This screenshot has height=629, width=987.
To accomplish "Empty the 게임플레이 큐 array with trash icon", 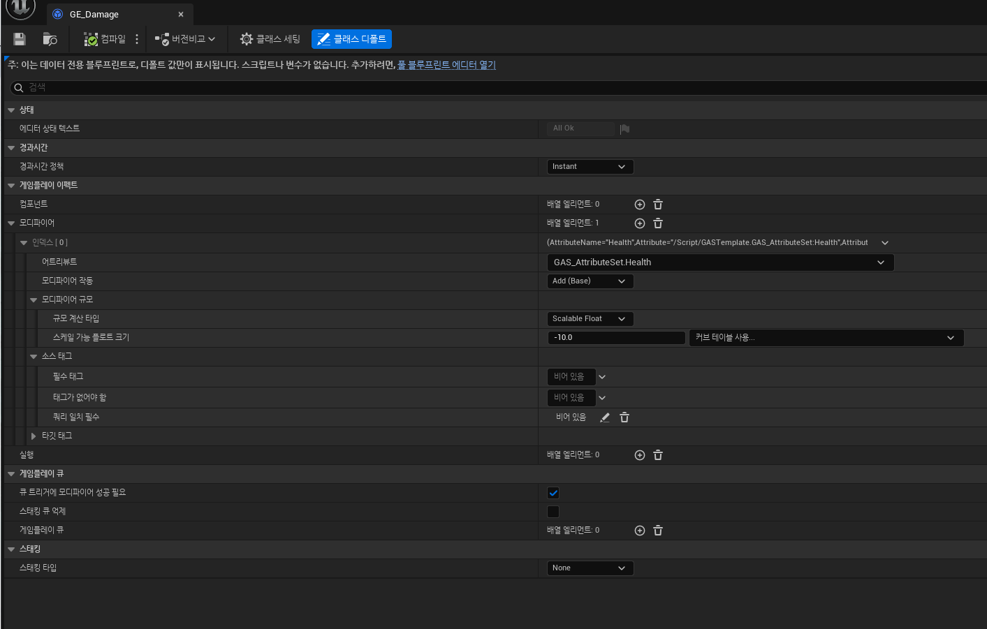I will pos(658,531).
